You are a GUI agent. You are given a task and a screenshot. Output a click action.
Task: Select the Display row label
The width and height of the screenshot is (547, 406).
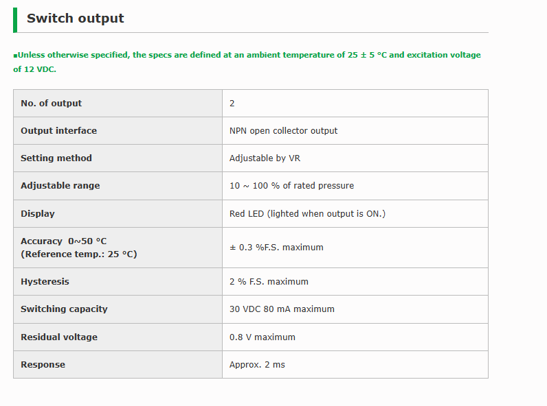point(118,214)
